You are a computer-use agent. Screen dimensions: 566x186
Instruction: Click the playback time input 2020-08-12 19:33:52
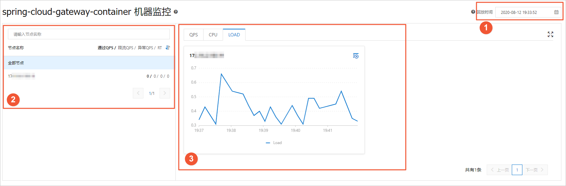(528, 12)
